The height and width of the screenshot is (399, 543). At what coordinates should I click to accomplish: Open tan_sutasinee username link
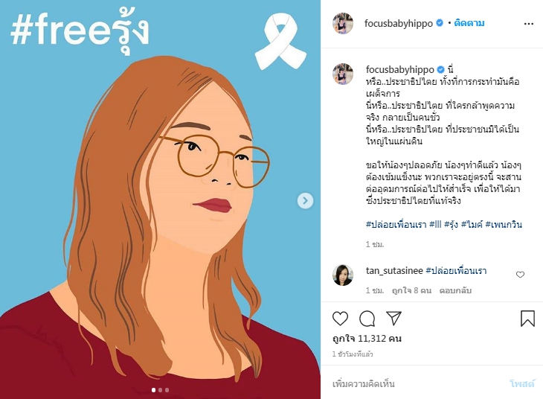coord(394,270)
